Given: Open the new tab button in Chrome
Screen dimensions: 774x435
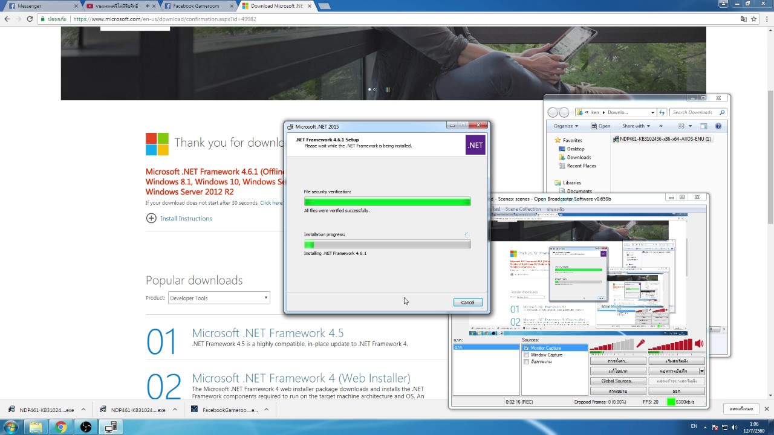Looking at the screenshot, I should (324, 6).
